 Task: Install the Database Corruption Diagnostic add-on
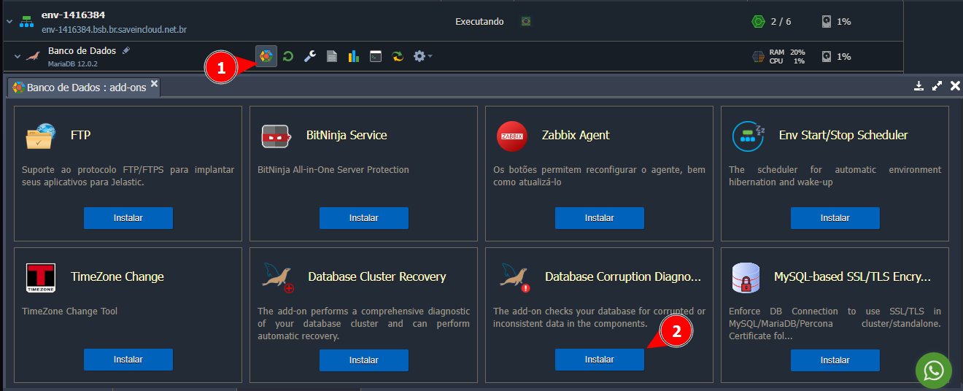(x=599, y=360)
